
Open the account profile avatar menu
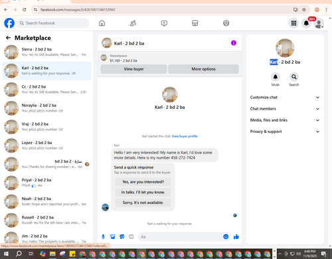click(319, 23)
